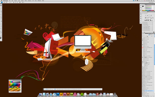Adjust the green (G) color slider
The width and height of the screenshot is (155, 97).
(x=148, y=7)
